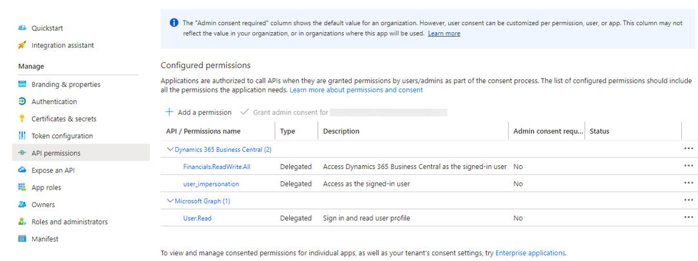Collapse the Dynamics 365 Business Central group
The height and width of the screenshot is (261, 698).
point(170,149)
